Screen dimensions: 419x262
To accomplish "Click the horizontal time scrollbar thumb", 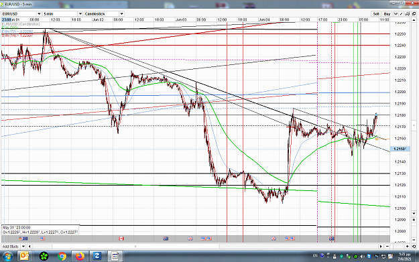I will 135,246.
